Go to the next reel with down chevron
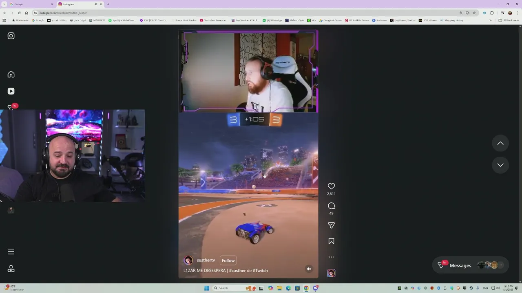The image size is (522, 293). point(500,165)
